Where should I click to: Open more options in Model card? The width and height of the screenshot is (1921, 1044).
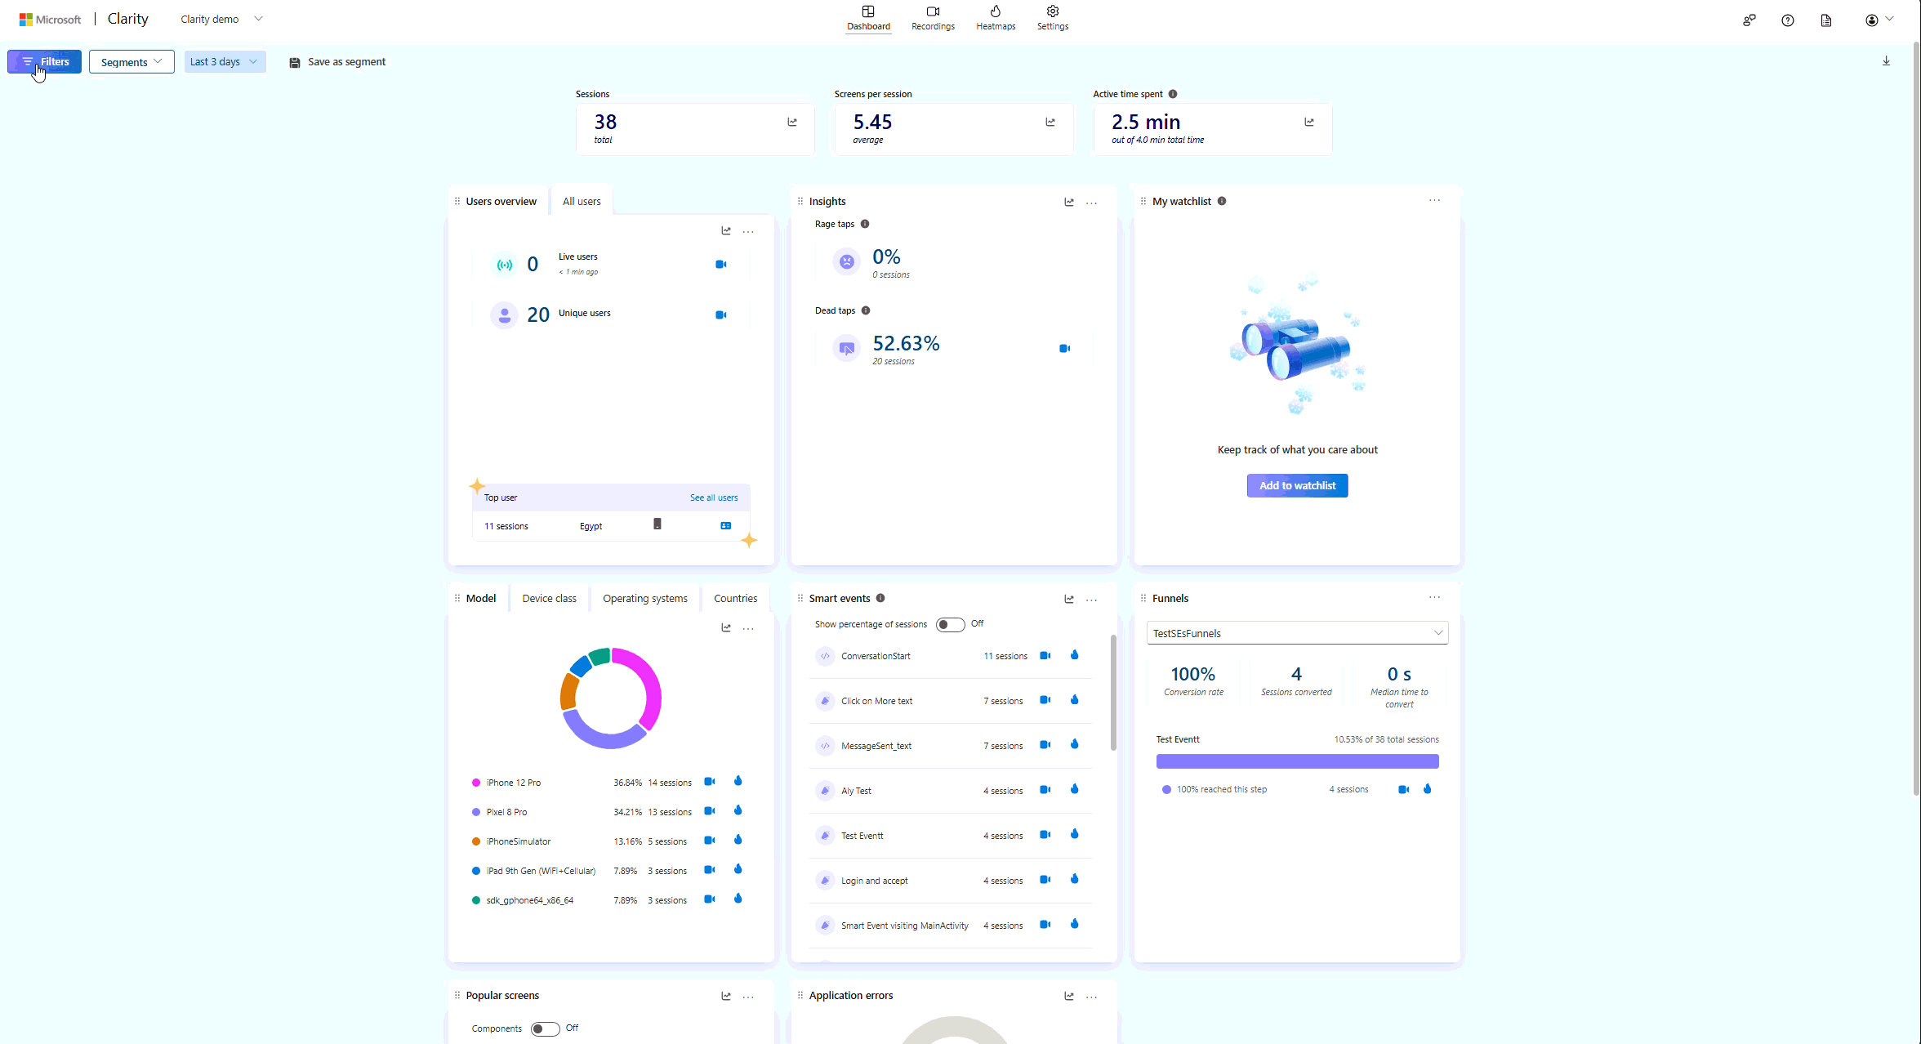pos(748,629)
